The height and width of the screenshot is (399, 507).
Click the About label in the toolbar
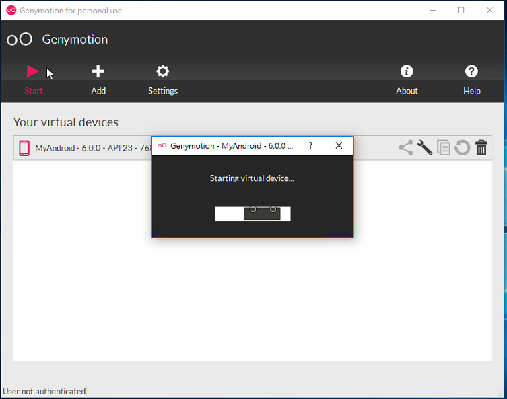tap(407, 91)
